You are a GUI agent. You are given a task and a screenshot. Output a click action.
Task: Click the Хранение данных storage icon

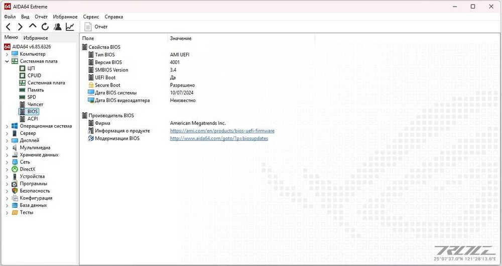pos(15,155)
